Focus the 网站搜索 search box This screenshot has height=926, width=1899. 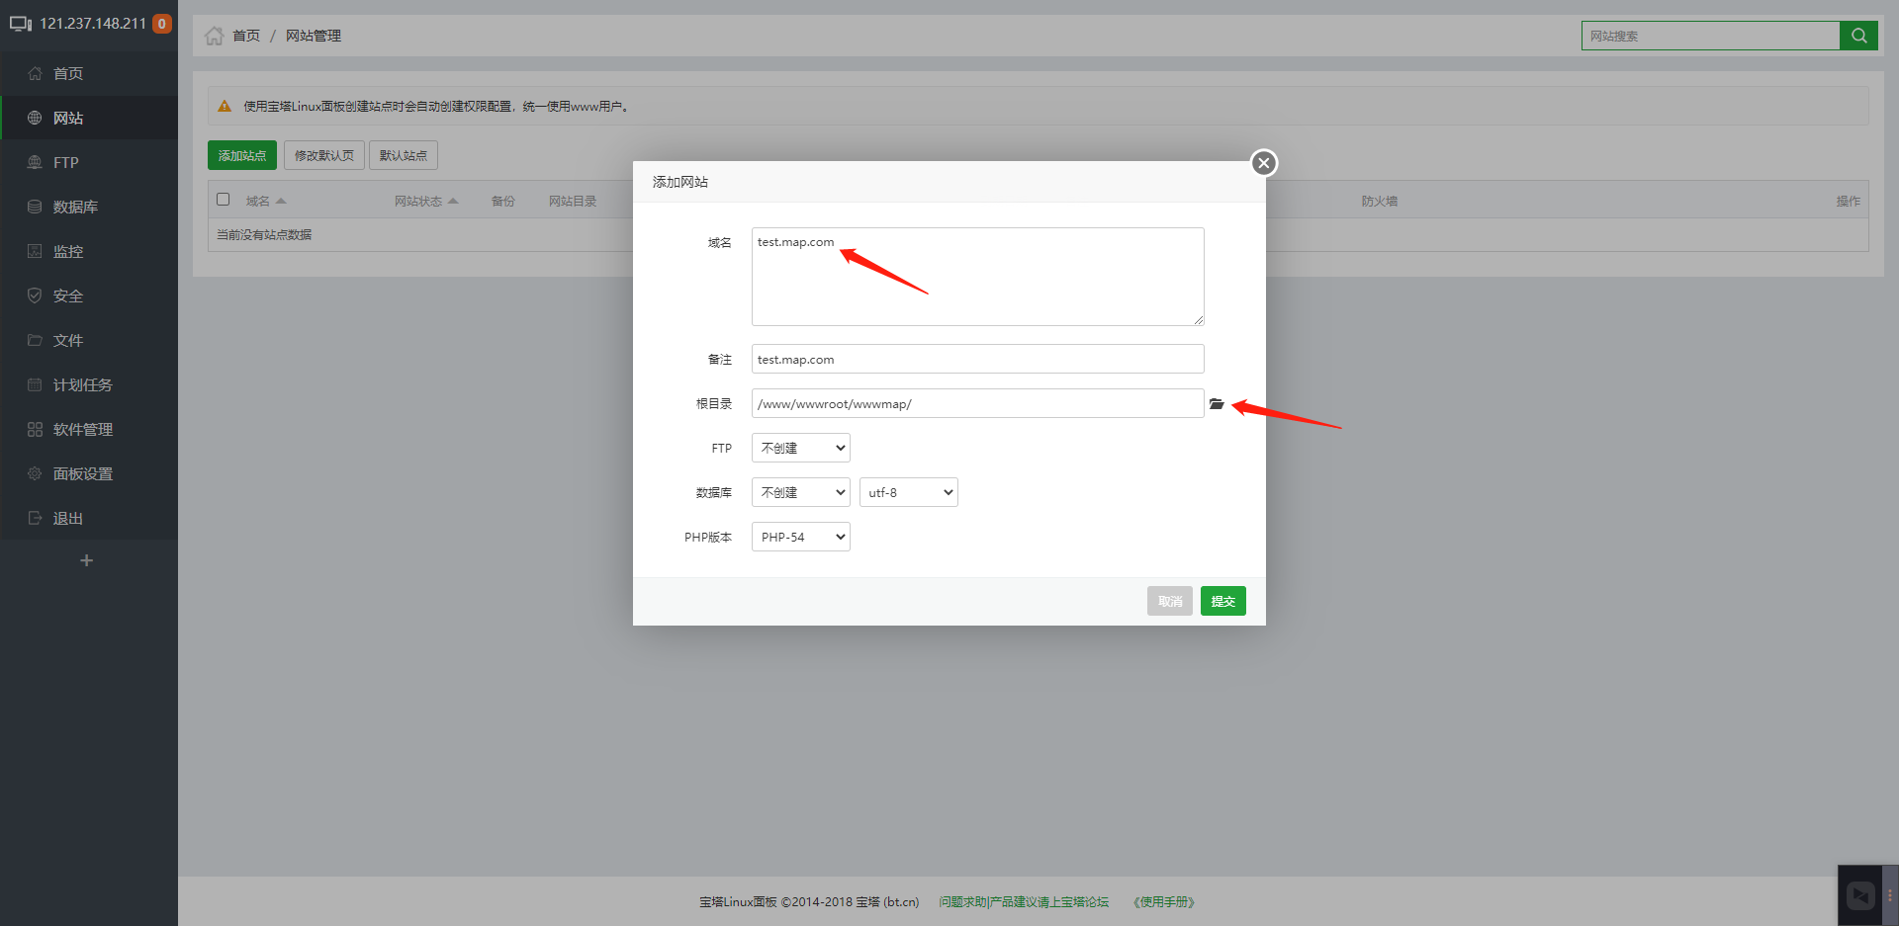click(x=1710, y=36)
